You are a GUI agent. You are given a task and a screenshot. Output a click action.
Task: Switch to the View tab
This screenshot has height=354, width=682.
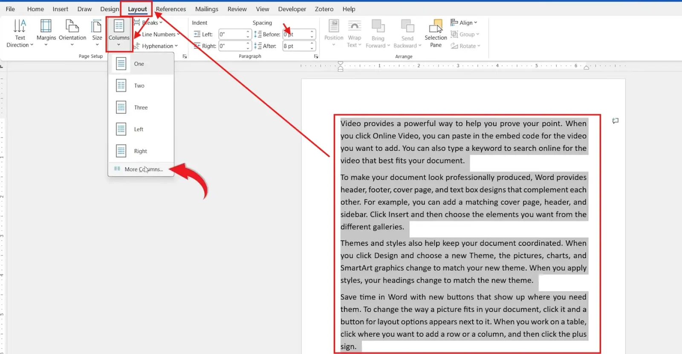(263, 9)
